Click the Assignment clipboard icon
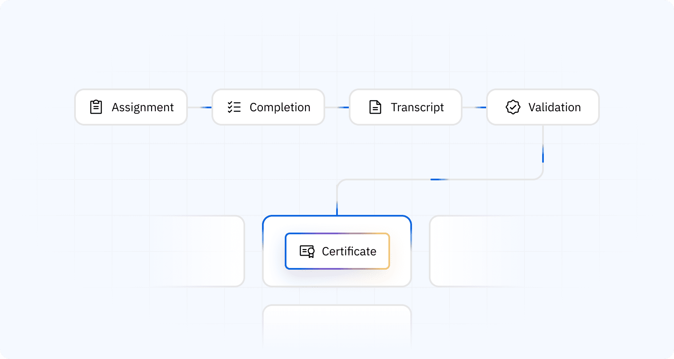 tap(96, 107)
